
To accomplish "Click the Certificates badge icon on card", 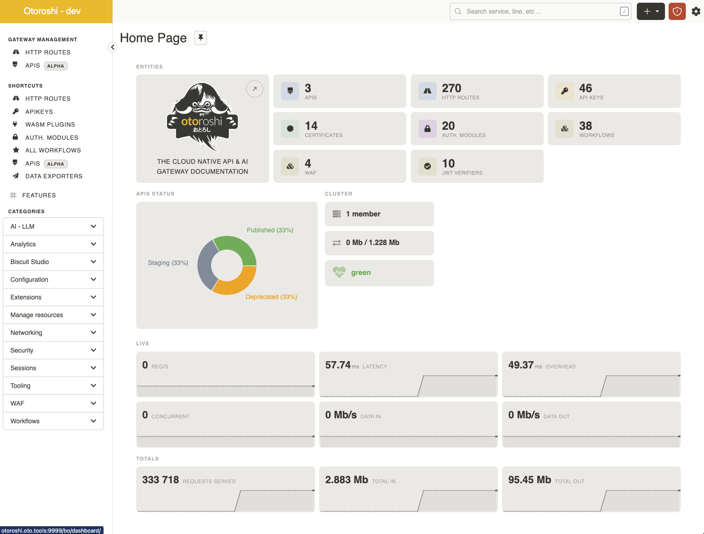I will [x=290, y=128].
